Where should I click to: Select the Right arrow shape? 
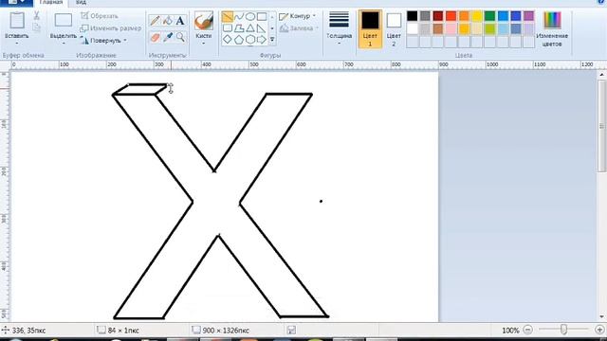(x=262, y=40)
